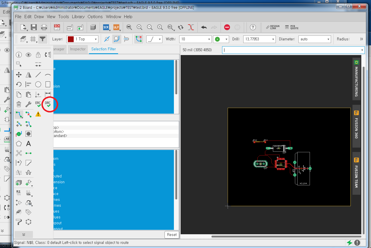Click the Reset button
The width and height of the screenshot is (371, 248).
pos(172,235)
